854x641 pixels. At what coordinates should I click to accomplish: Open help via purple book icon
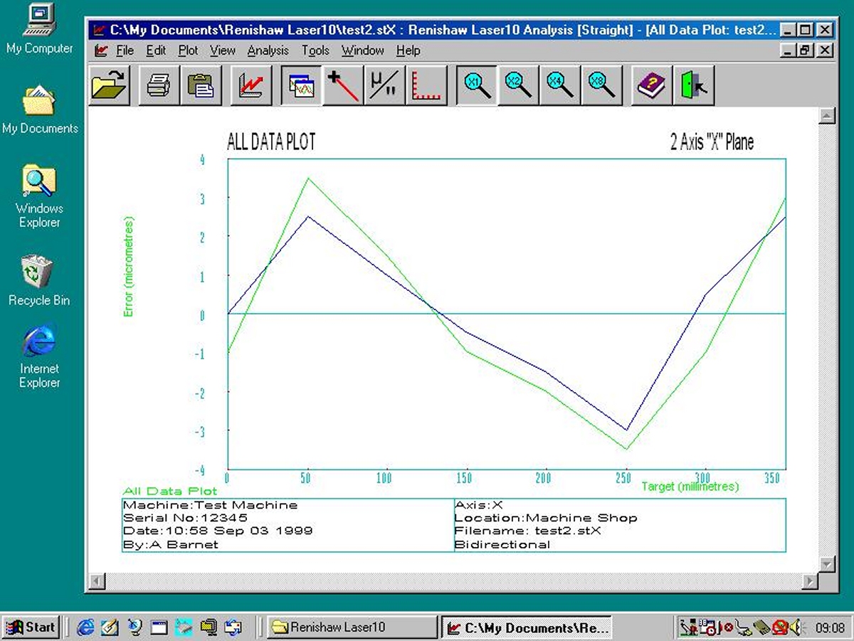(652, 85)
